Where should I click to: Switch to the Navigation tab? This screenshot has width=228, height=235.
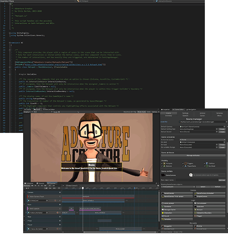[x=191, y=109]
